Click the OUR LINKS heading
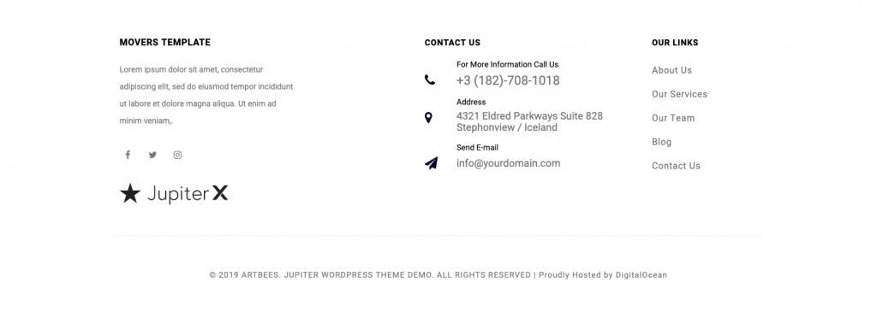The image size is (877, 318). pos(675,43)
